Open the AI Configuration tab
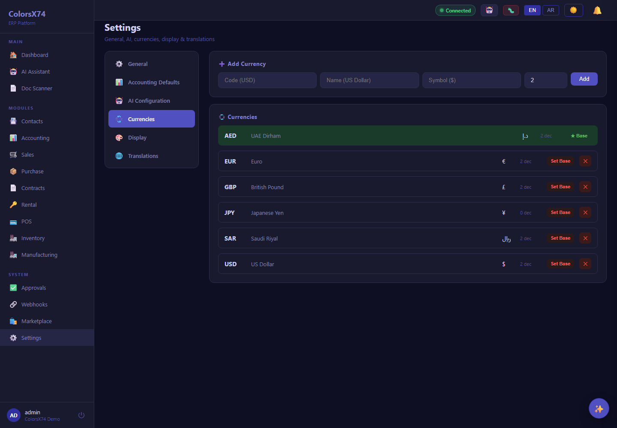Image resolution: width=617 pixels, height=428 pixels. [152, 101]
